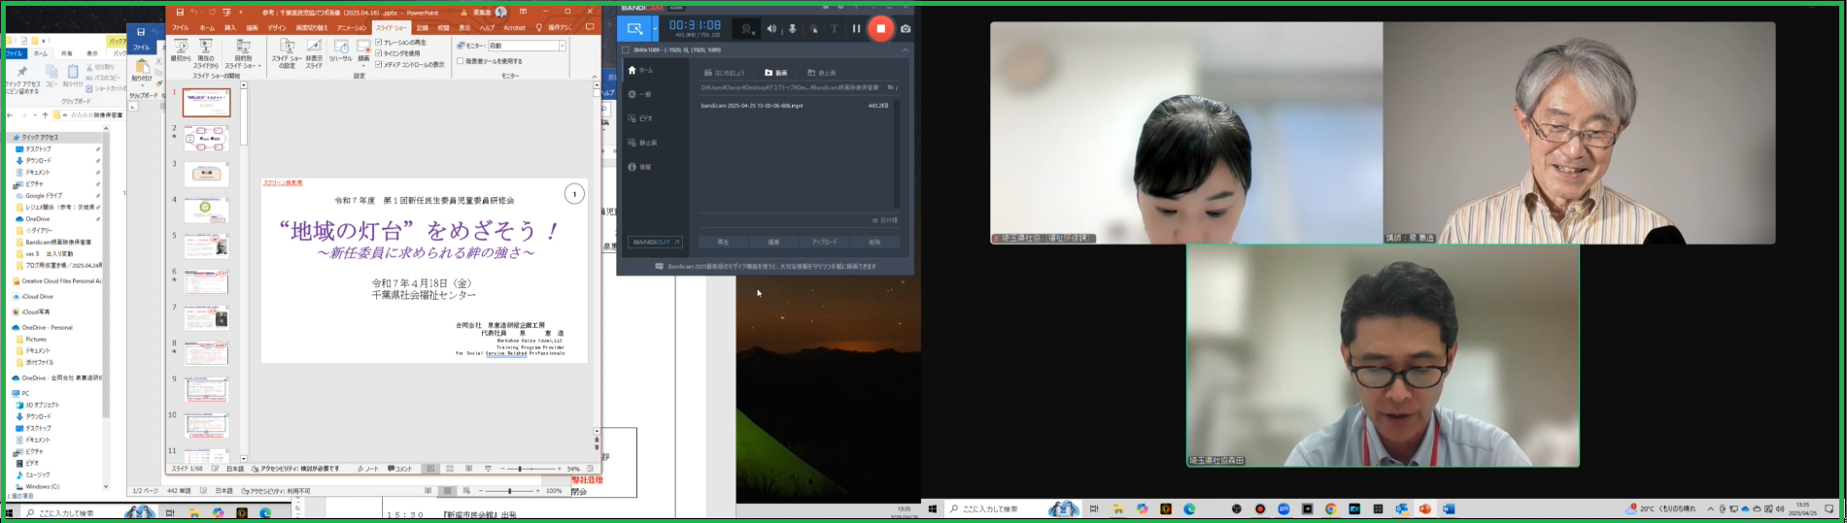
Task: Toggle the ナレーションの再生 checkbox
Action: (379, 43)
